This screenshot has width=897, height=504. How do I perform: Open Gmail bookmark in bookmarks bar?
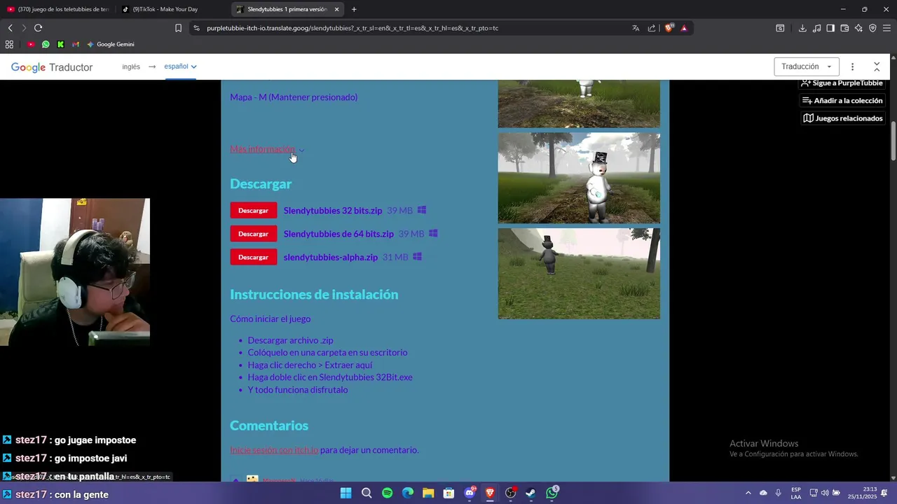pos(76,44)
